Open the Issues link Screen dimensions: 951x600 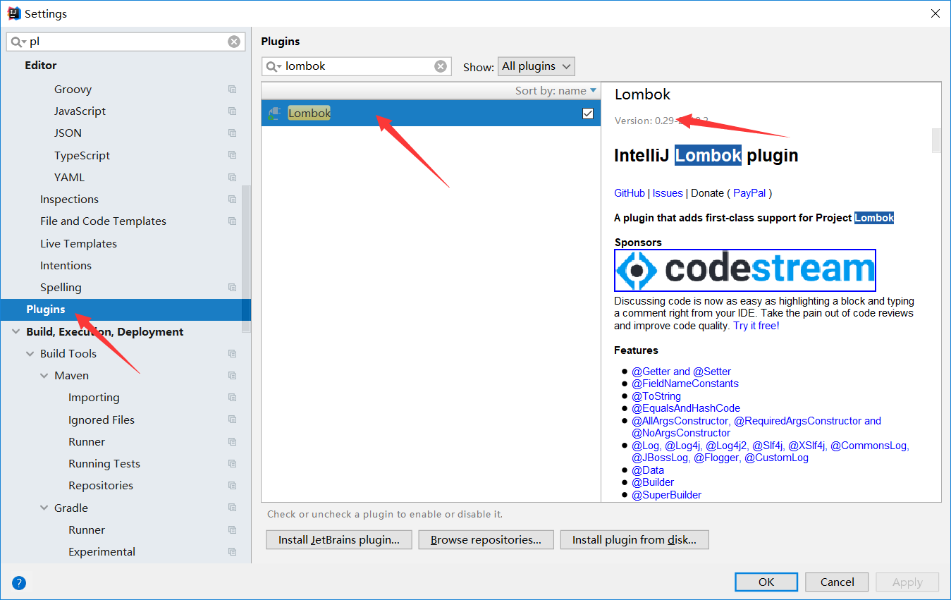668,193
